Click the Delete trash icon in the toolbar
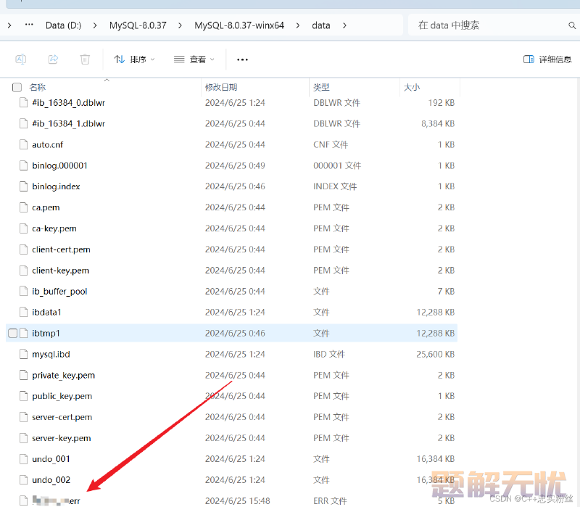Screen dimensions: 580x507 pos(85,59)
